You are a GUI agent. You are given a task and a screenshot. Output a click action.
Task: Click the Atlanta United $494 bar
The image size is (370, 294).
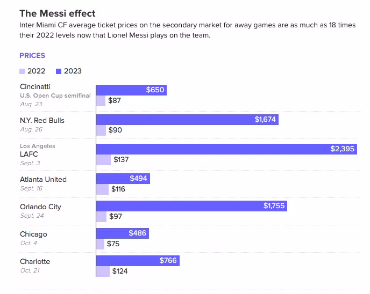click(x=123, y=178)
